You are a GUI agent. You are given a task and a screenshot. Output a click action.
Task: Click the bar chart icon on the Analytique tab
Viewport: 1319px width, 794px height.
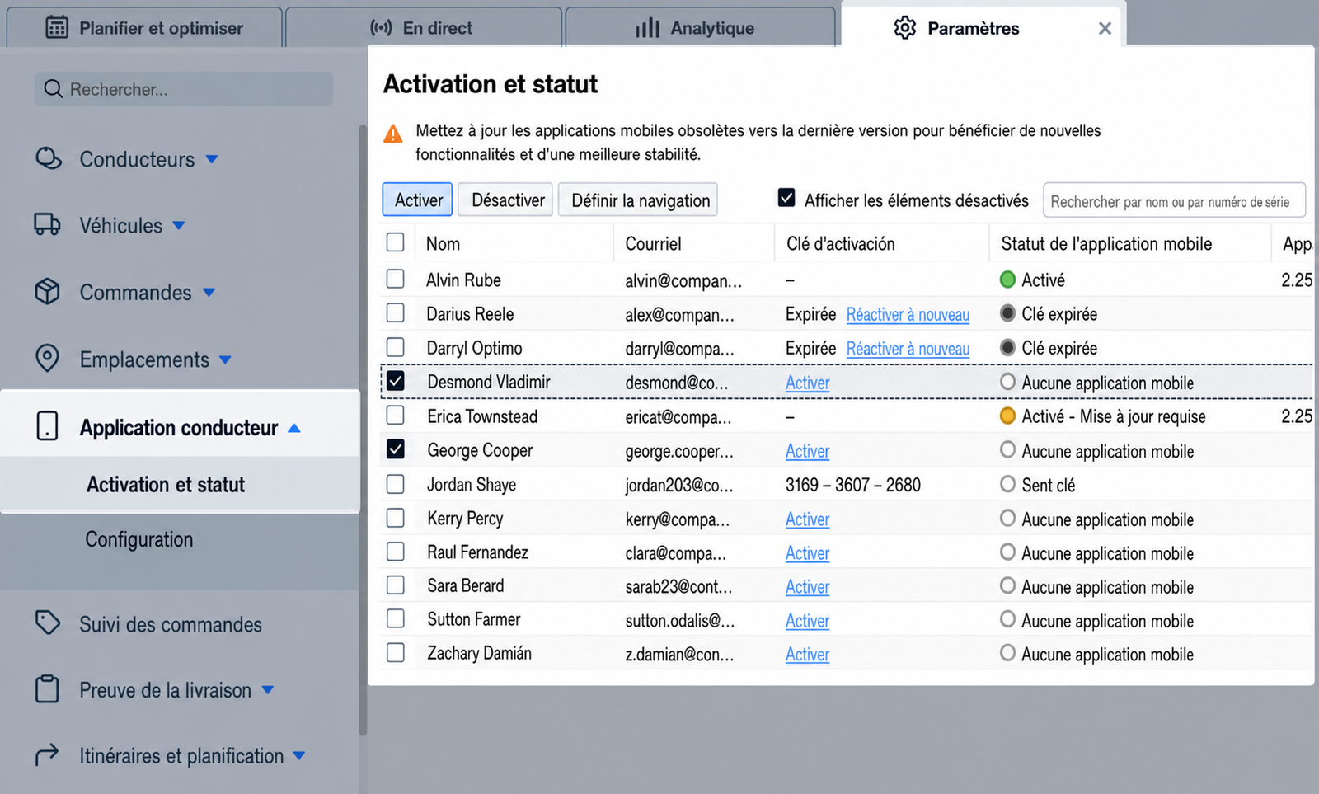(x=648, y=28)
